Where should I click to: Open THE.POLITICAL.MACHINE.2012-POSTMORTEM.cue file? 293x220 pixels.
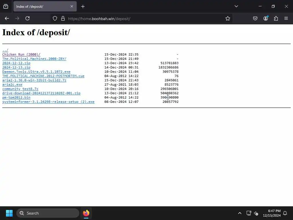click(43, 76)
